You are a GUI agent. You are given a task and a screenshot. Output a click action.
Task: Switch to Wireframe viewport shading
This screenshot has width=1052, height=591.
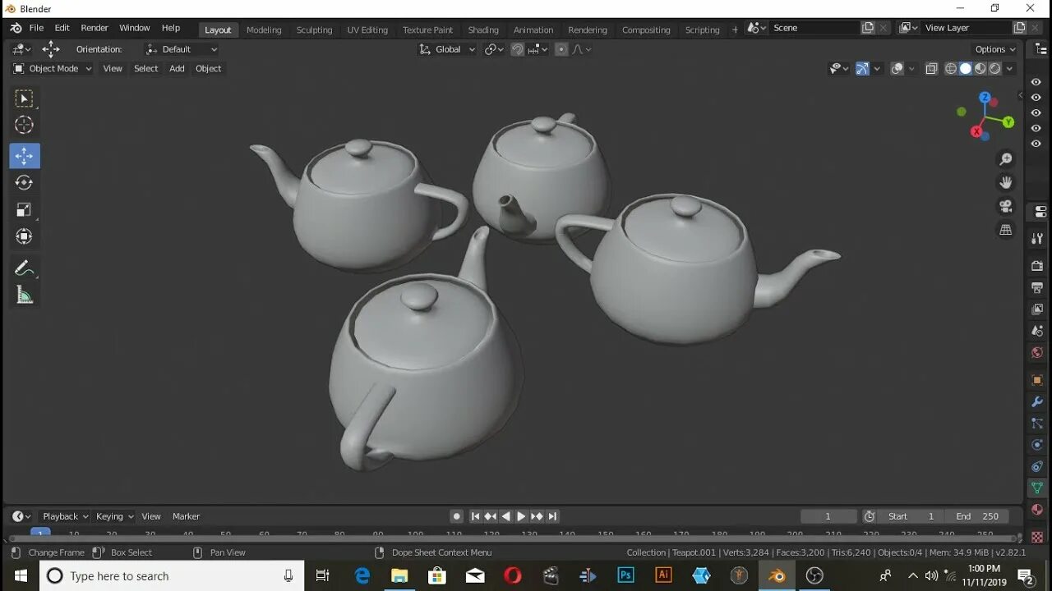951,69
